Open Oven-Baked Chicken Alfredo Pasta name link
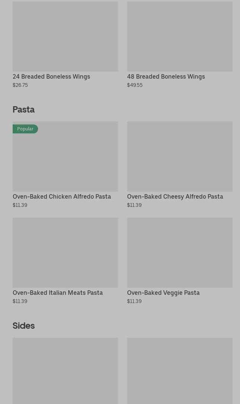This screenshot has height=404, width=240. point(62,196)
